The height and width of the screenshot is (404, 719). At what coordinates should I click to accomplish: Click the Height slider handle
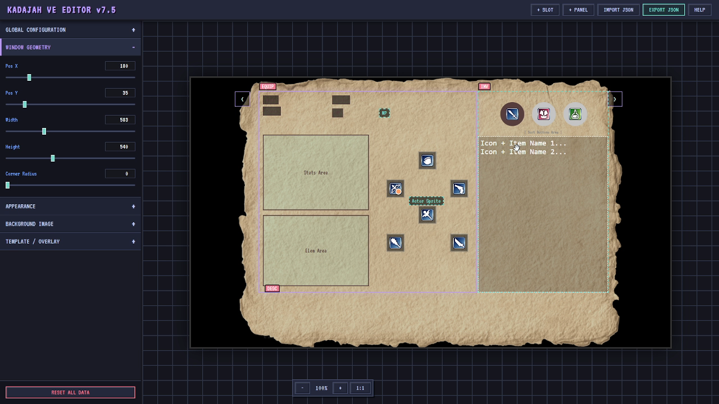(53, 158)
